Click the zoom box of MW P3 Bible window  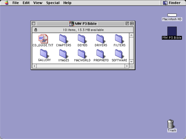(x=127, y=24)
